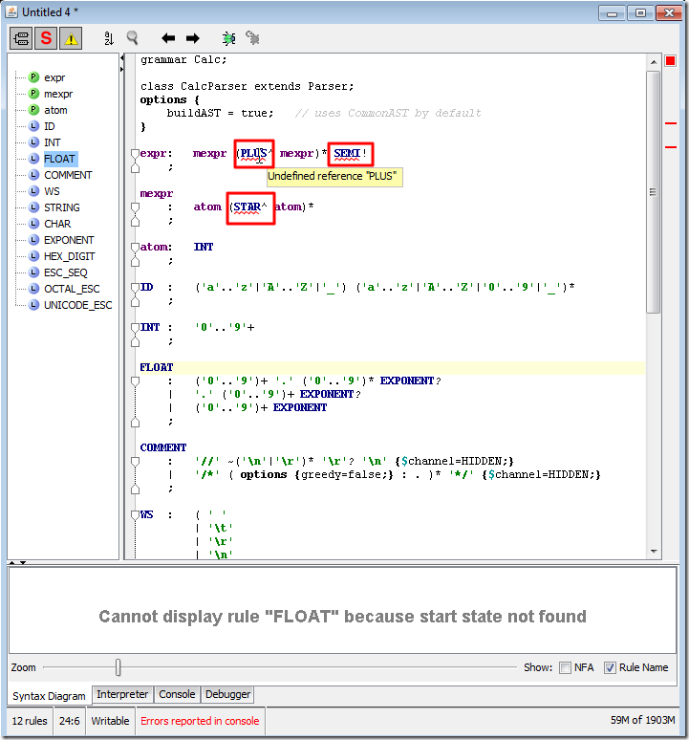Screen dimensions: 689x740
Task: Click the Java application icon in the title bar
Action: 11,11
